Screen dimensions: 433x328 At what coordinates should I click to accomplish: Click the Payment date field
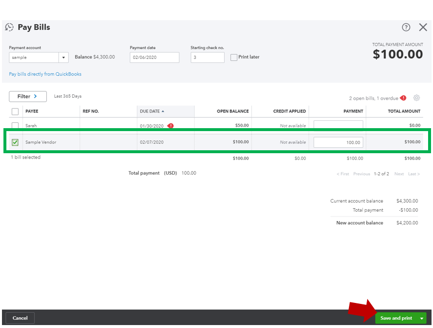[154, 57]
